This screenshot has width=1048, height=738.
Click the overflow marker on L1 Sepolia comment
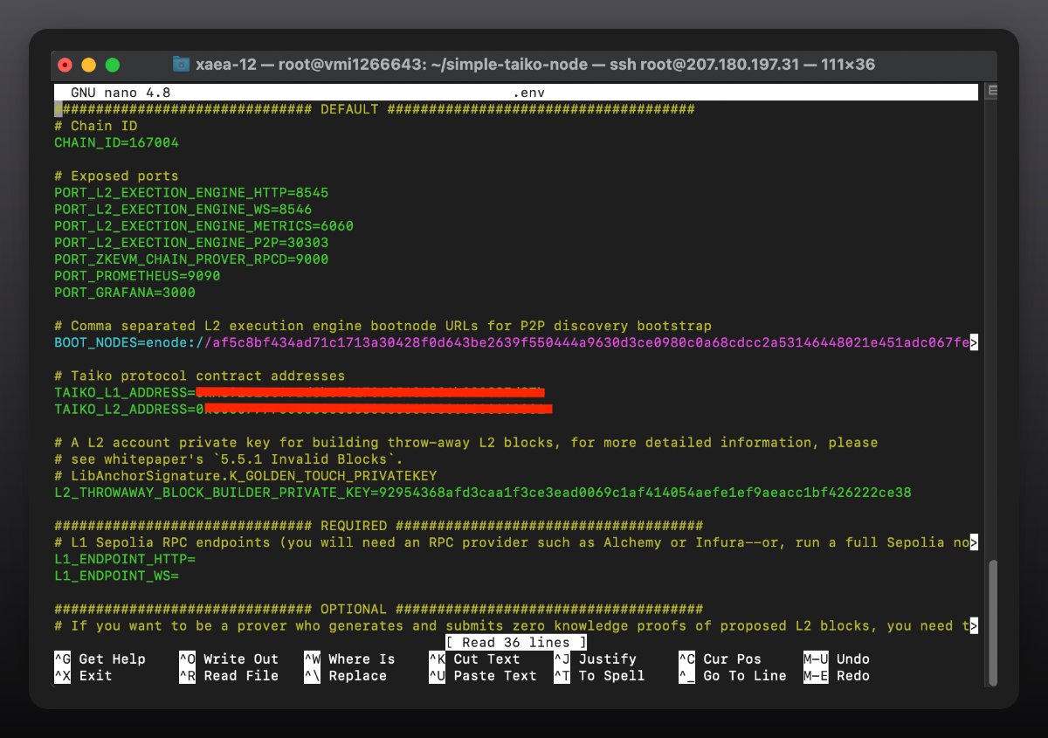(x=973, y=542)
